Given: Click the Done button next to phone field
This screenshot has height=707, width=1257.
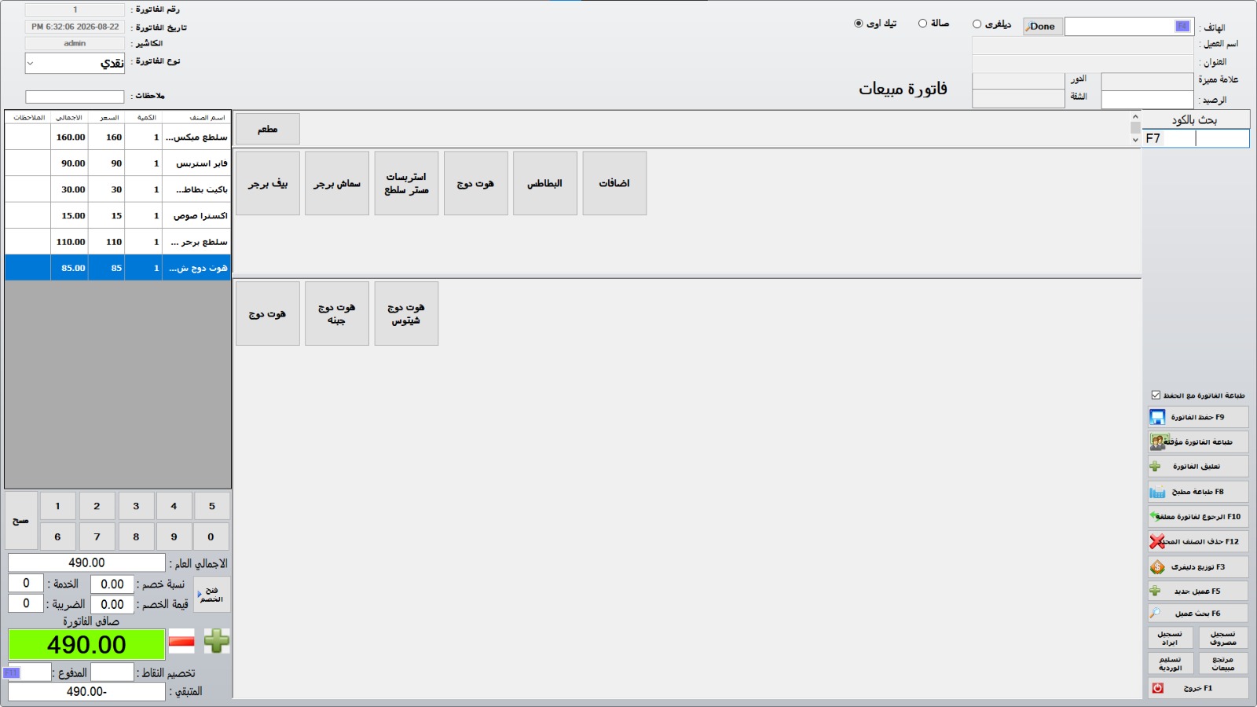Looking at the screenshot, I should (x=1043, y=27).
